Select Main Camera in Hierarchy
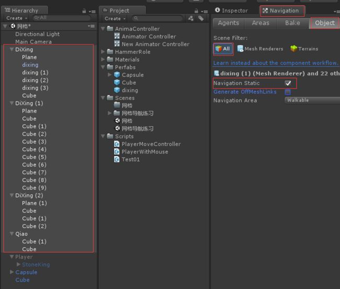Screen dimensions: 340x289 click(x=33, y=42)
